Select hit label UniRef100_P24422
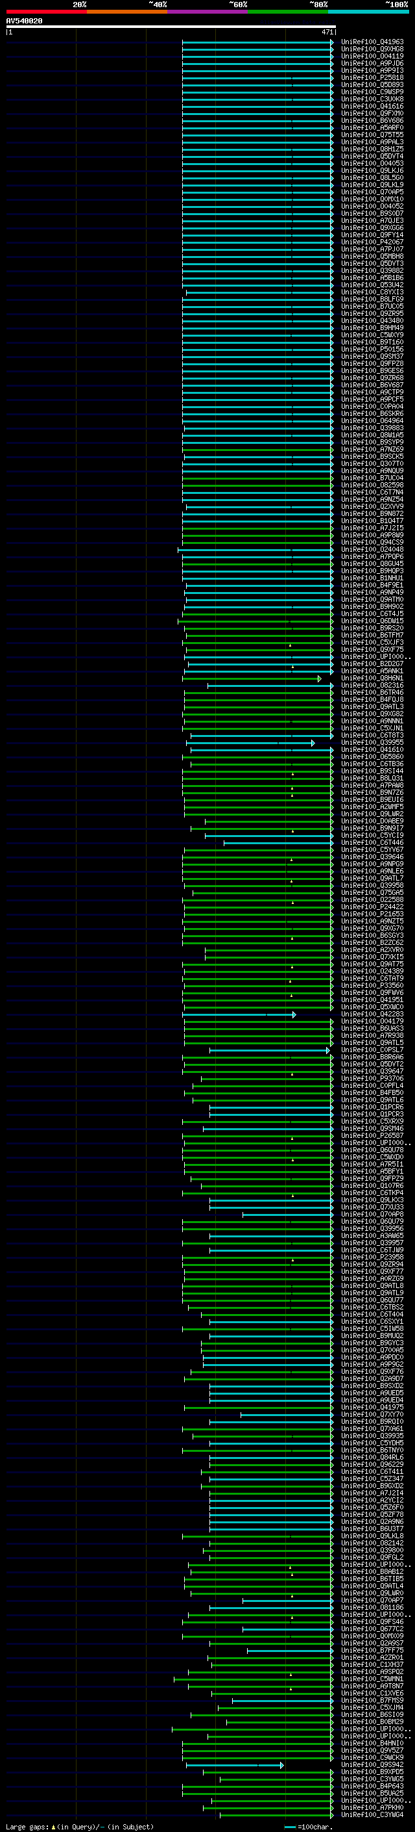This screenshot has width=415, height=1832. pos(372,907)
